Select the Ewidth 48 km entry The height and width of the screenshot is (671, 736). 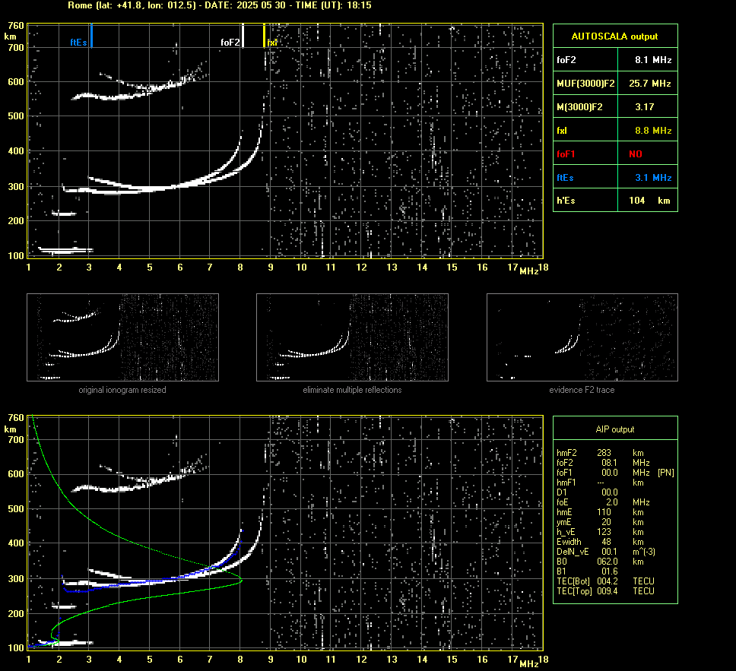(600, 542)
